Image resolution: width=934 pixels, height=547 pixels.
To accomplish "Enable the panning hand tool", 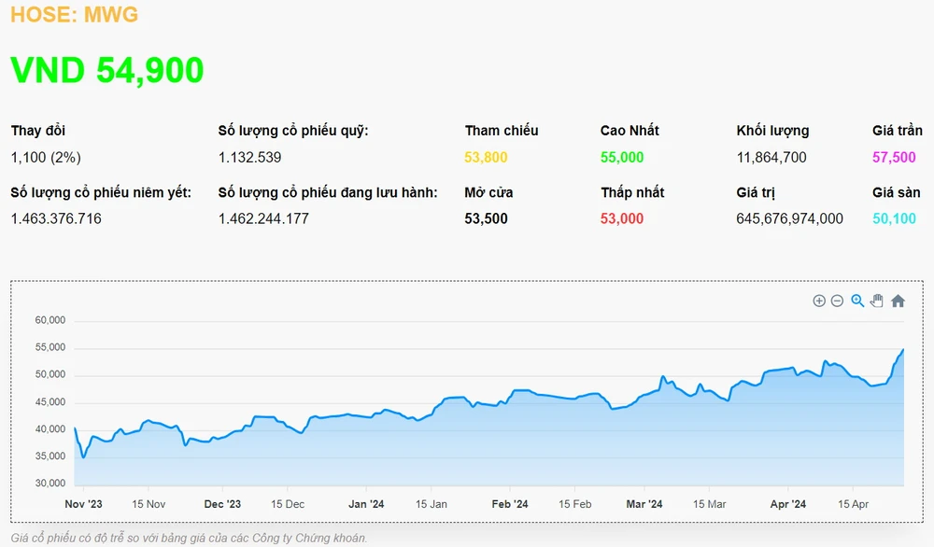I will 877,301.
